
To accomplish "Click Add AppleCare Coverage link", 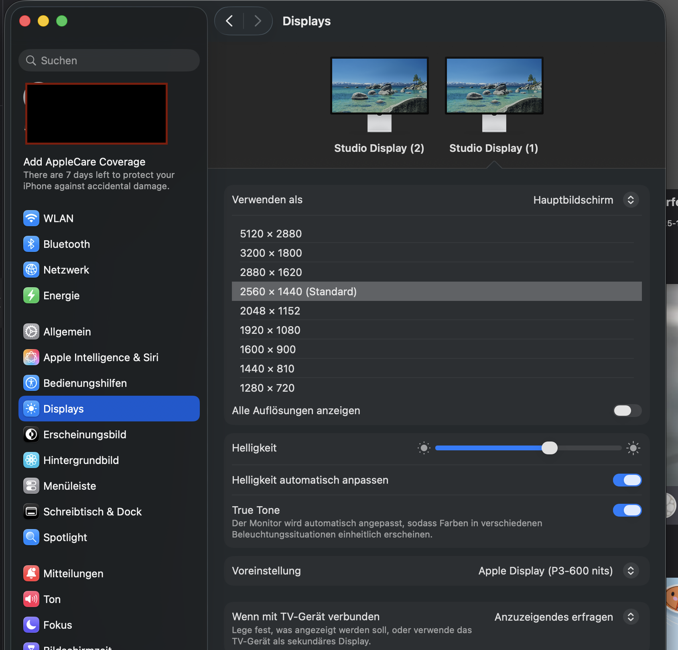I will click(84, 161).
